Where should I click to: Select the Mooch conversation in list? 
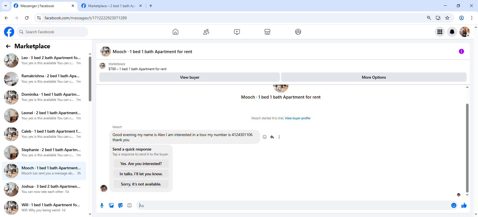[x=44, y=171]
